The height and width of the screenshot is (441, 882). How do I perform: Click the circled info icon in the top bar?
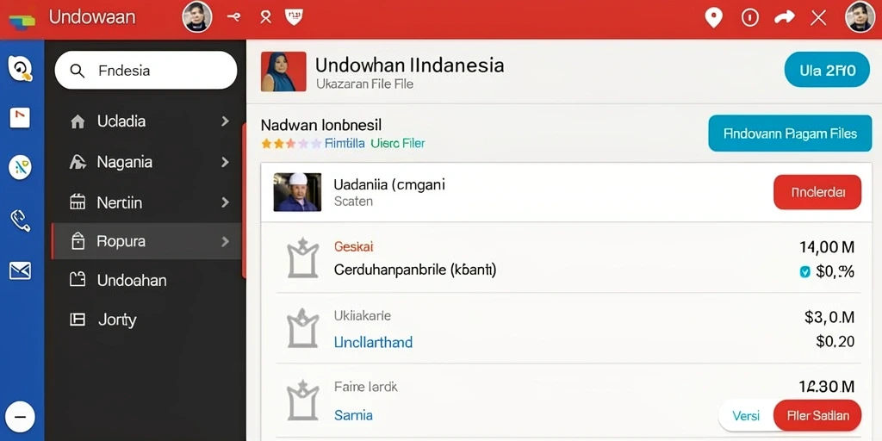750,18
